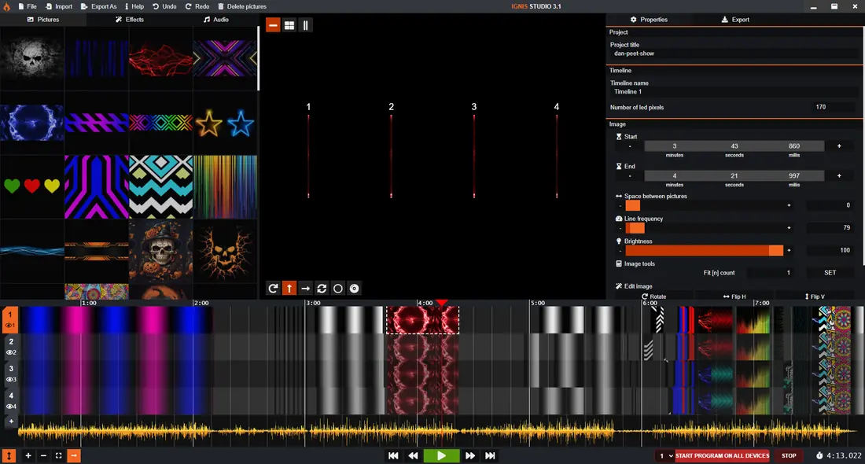Increase Line frequency with plus
865x464 pixels.
pyautogui.click(x=789, y=228)
